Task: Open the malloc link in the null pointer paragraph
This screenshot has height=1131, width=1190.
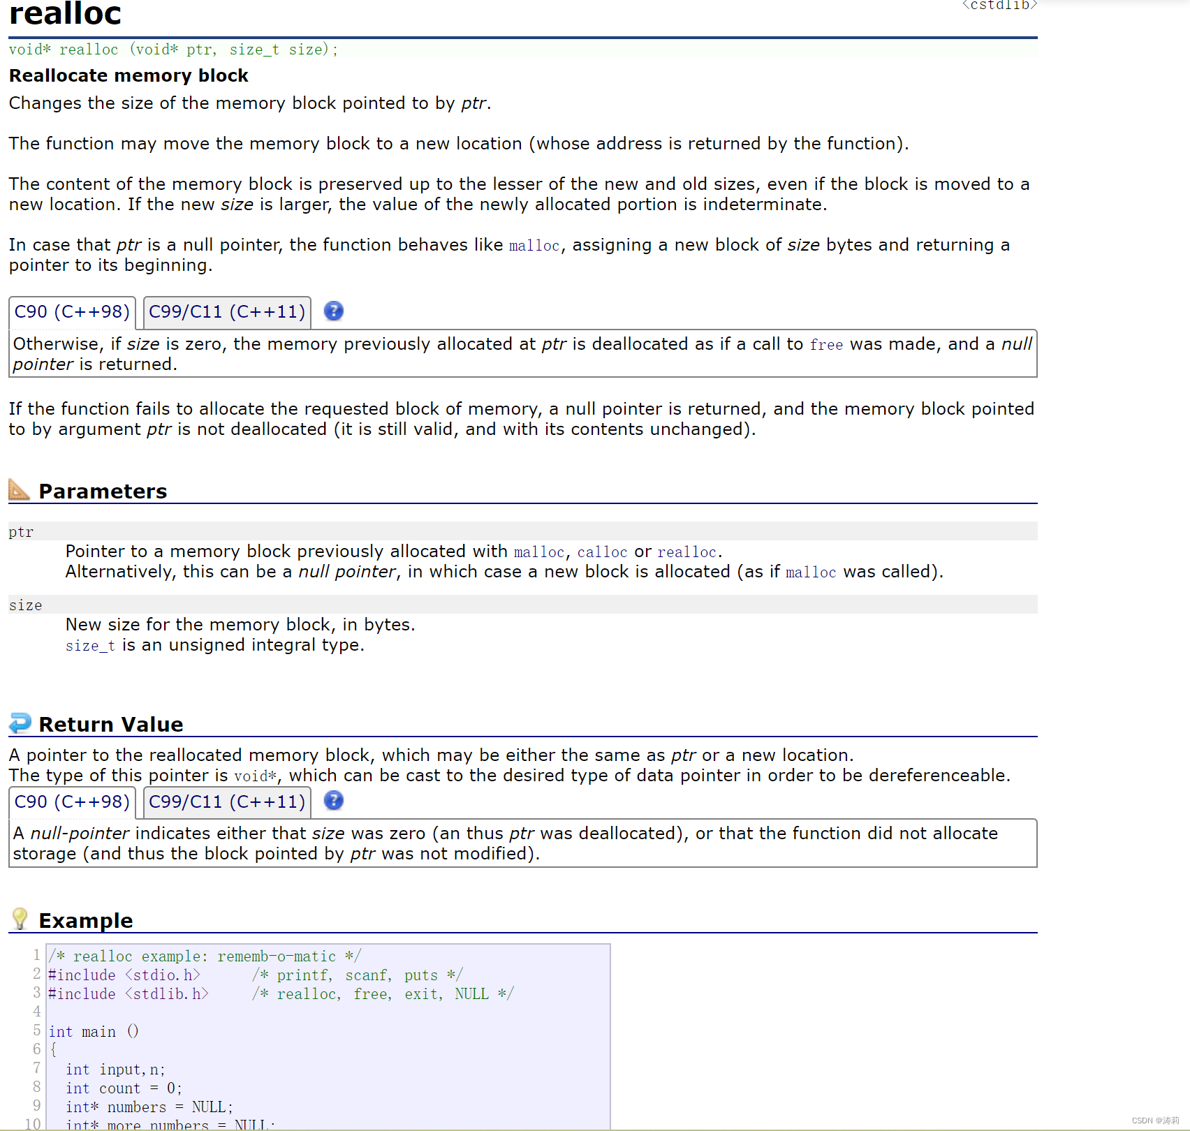Action: tap(534, 246)
